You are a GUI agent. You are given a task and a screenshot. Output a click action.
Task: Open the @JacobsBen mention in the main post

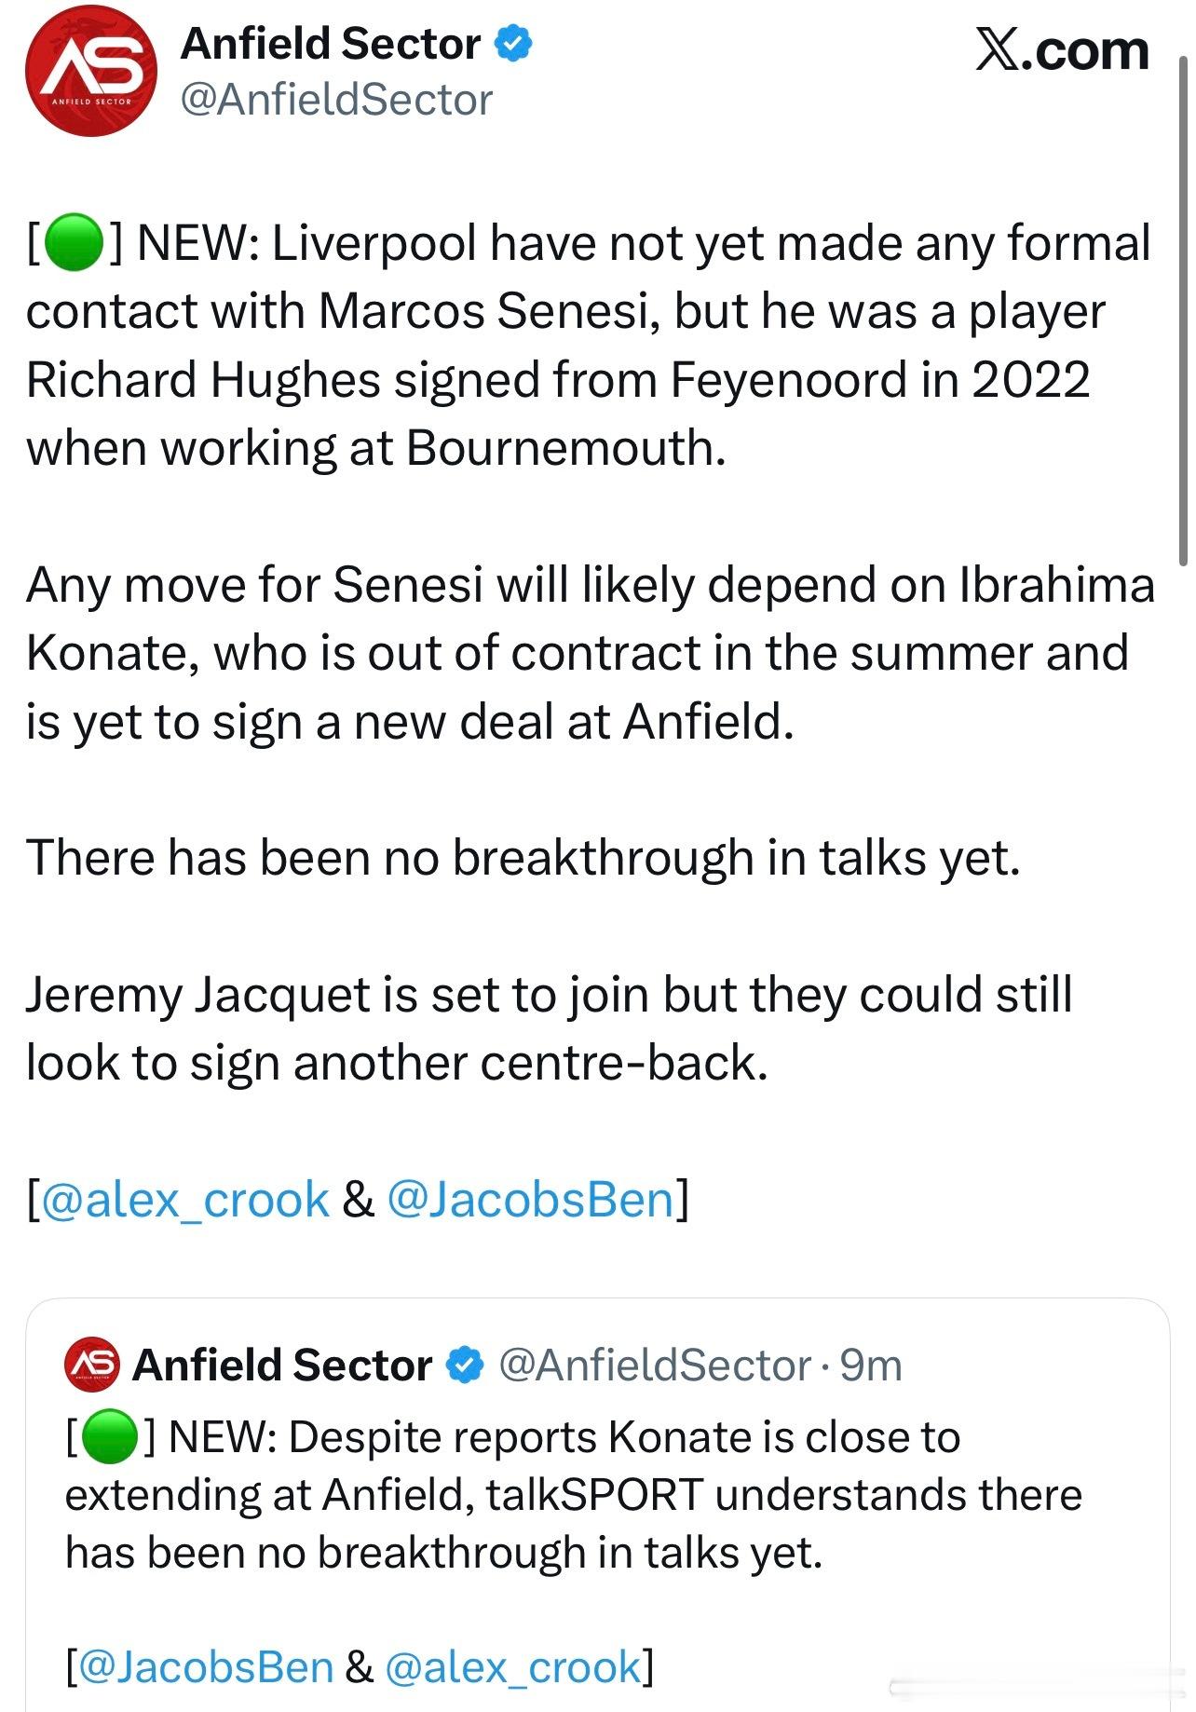tap(529, 1199)
